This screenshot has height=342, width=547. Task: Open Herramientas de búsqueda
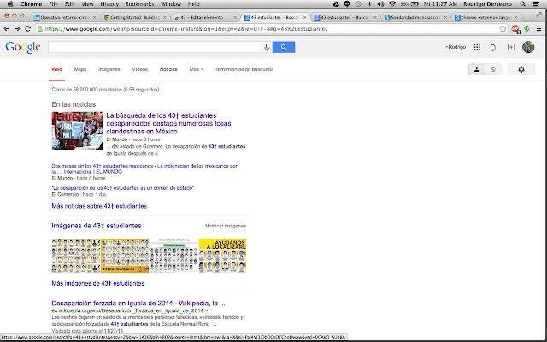244,69
